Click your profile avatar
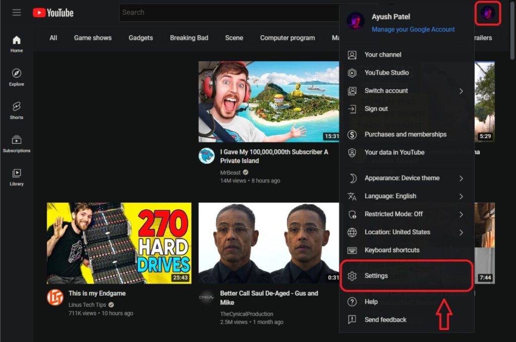 [487, 14]
